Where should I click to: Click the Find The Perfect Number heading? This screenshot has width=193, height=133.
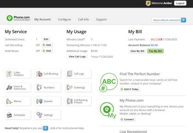tap(140, 74)
